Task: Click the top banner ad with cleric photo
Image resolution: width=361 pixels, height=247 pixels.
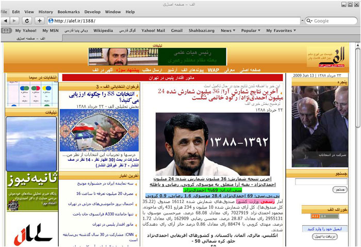Action: (157, 57)
